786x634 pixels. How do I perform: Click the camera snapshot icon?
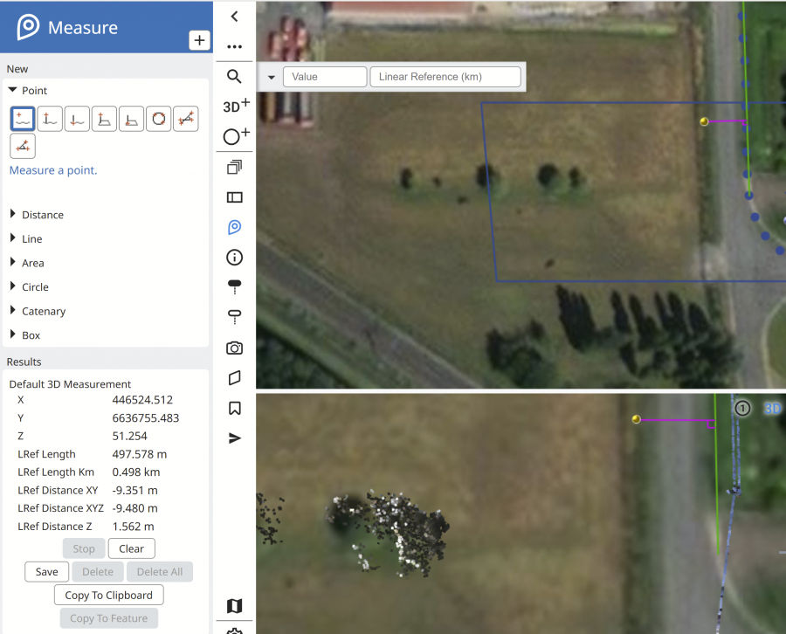(x=234, y=348)
